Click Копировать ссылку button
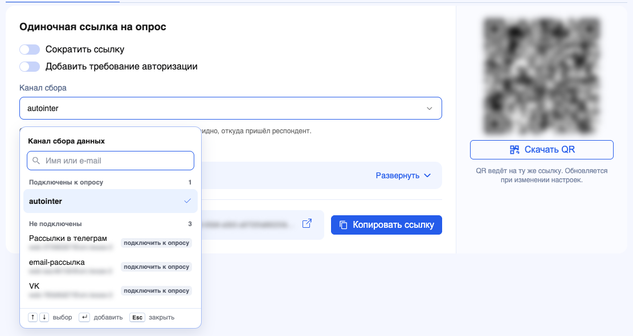Screen dimensions: 633x336 click(386, 225)
